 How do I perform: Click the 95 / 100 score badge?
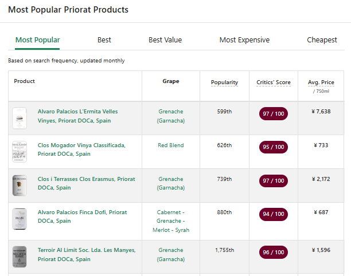coord(274,147)
